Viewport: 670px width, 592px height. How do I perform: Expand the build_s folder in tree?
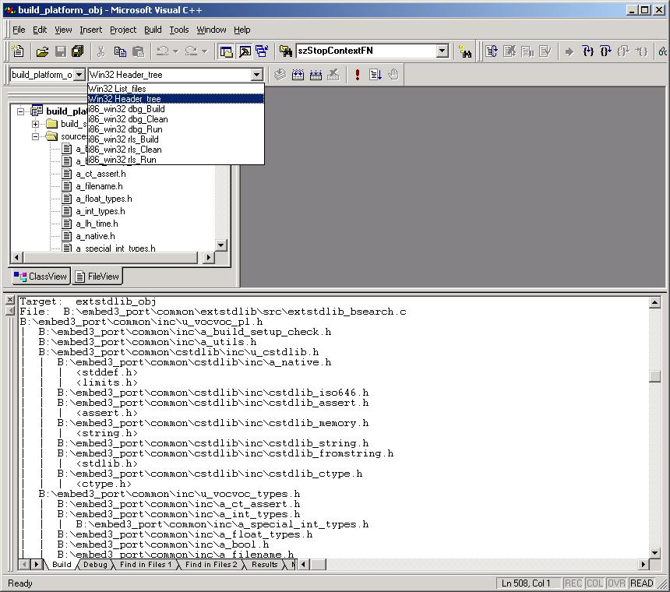pyautogui.click(x=36, y=124)
